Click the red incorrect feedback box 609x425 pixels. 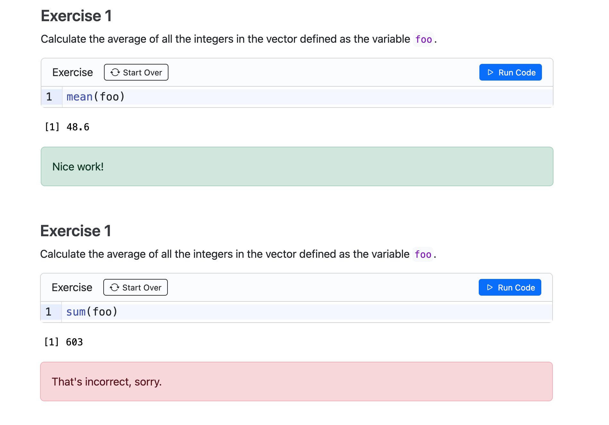(297, 381)
